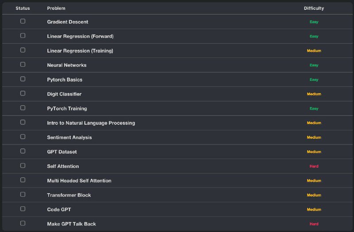Viewport: 354px width, 232px height.
Task: Click the Problem column header
Action: click(56, 8)
